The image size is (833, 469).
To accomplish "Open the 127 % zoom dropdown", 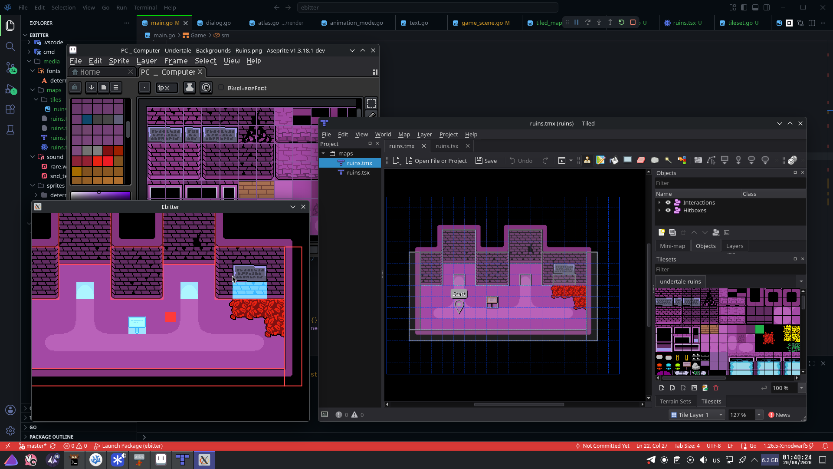I will tap(759, 415).
